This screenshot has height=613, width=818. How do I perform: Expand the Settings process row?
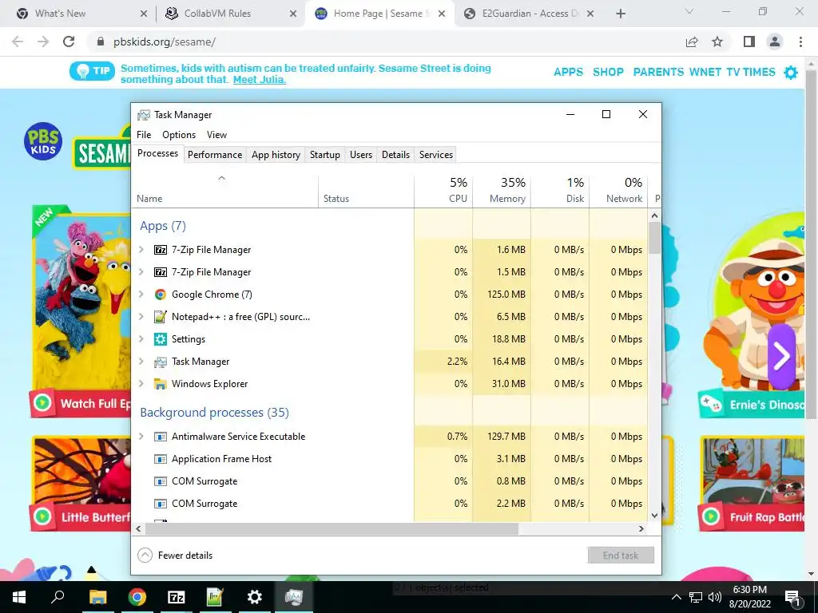(141, 338)
